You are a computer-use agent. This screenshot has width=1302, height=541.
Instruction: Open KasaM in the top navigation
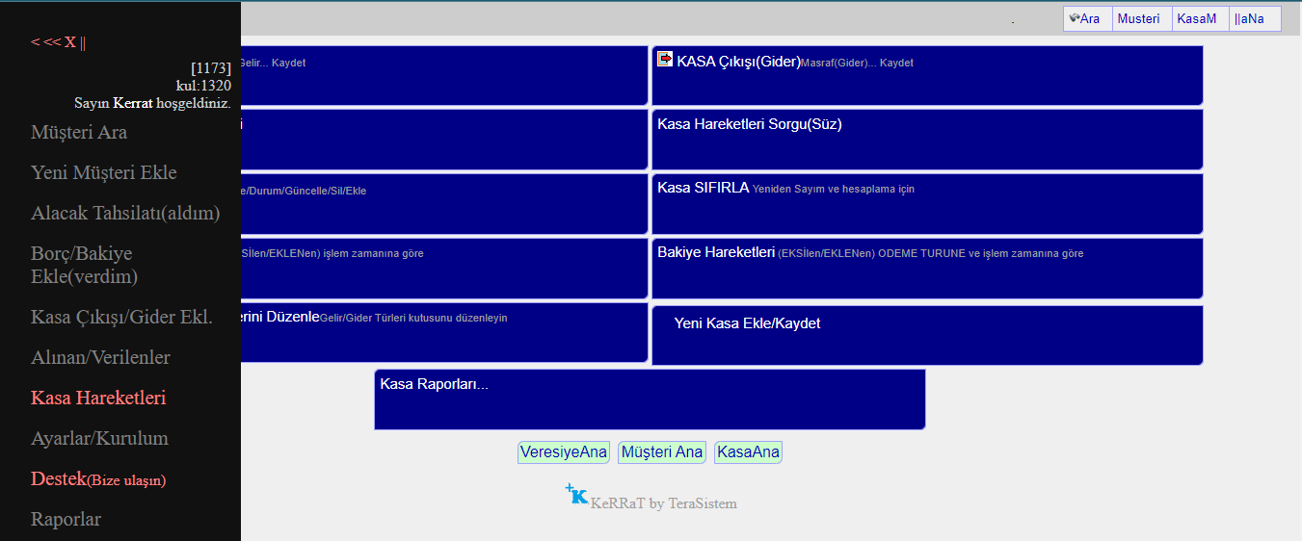pos(1197,19)
